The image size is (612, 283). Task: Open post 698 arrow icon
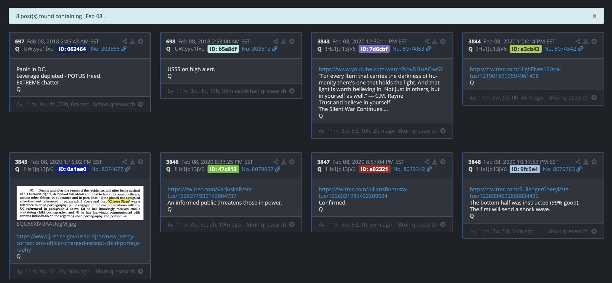pyautogui.click(x=292, y=41)
